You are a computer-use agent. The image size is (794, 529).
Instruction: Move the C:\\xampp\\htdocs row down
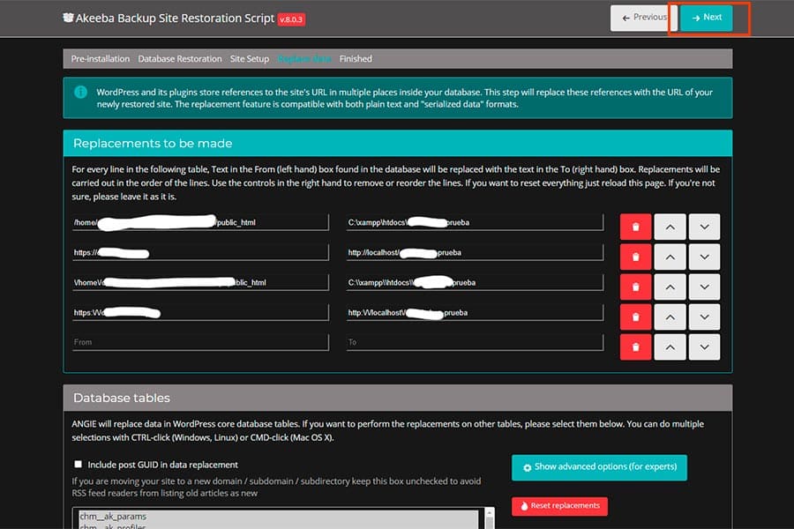pos(704,287)
